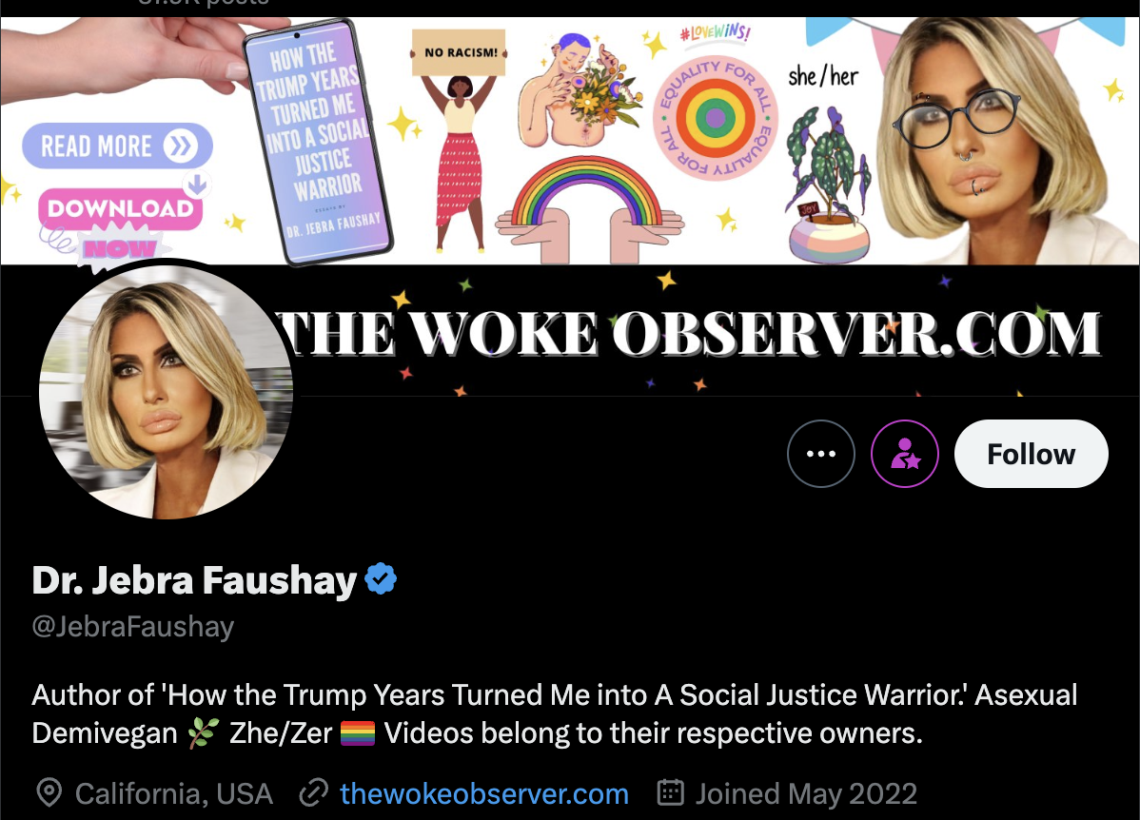The width and height of the screenshot is (1140, 820).
Task: Click the @JebraFaushay handle text
Action: point(133,627)
